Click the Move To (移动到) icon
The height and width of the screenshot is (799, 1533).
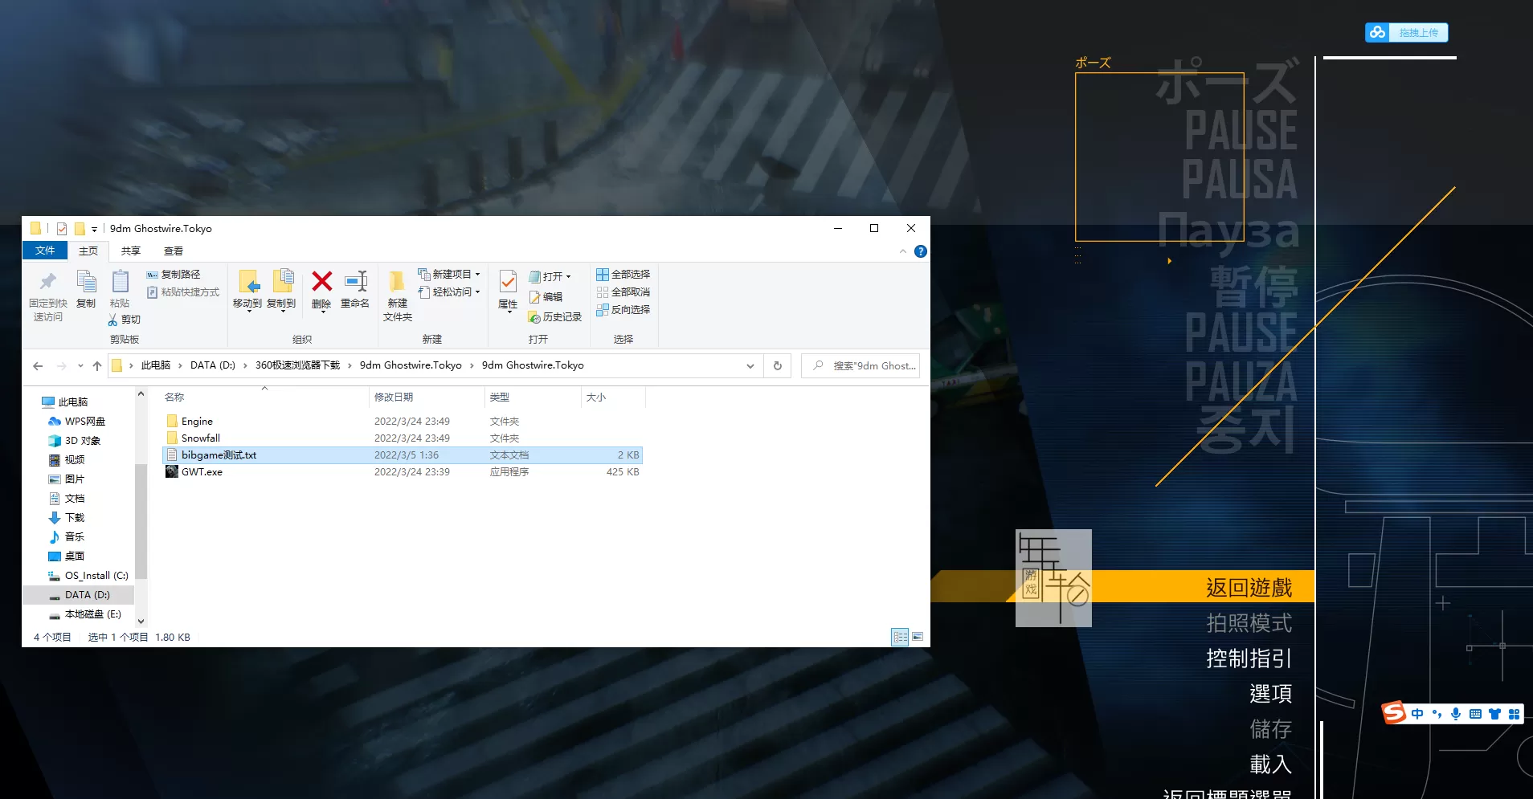pos(247,283)
